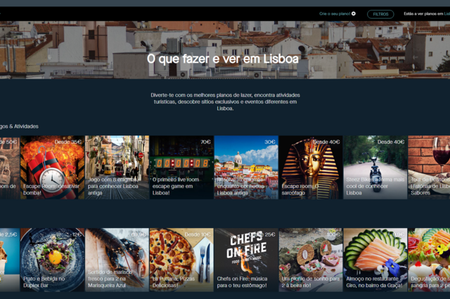Open 'Degustação de sangria' card
Screen dimensions: 450x299
pyautogui.click(x=429, y=260)
